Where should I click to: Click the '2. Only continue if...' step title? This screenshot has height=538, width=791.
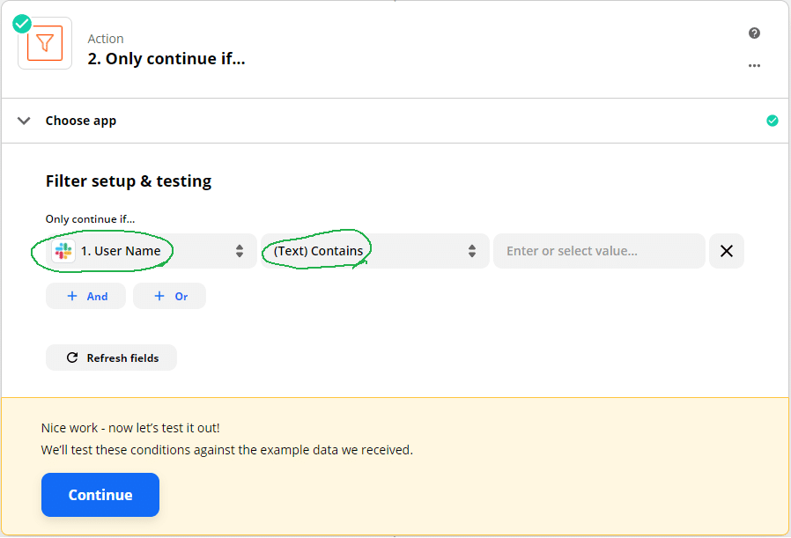coord(166,60)
